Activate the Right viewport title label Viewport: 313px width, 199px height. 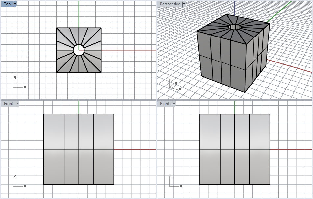click(x=165, y=104)
